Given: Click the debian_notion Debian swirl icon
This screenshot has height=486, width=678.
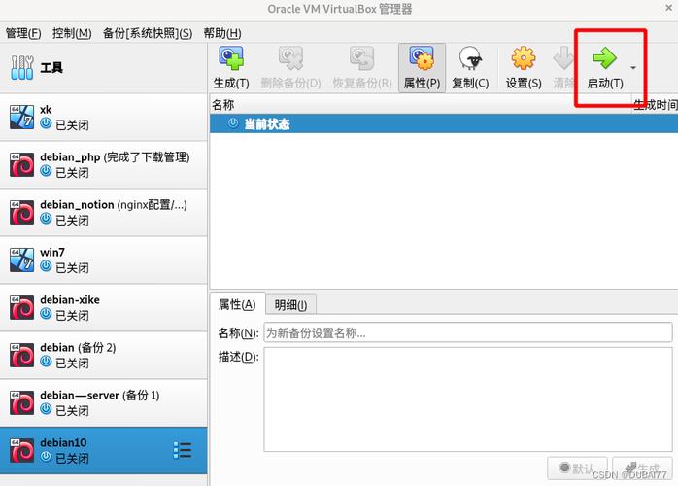Looking at the screenshot, I should click(x=21, y=213).
